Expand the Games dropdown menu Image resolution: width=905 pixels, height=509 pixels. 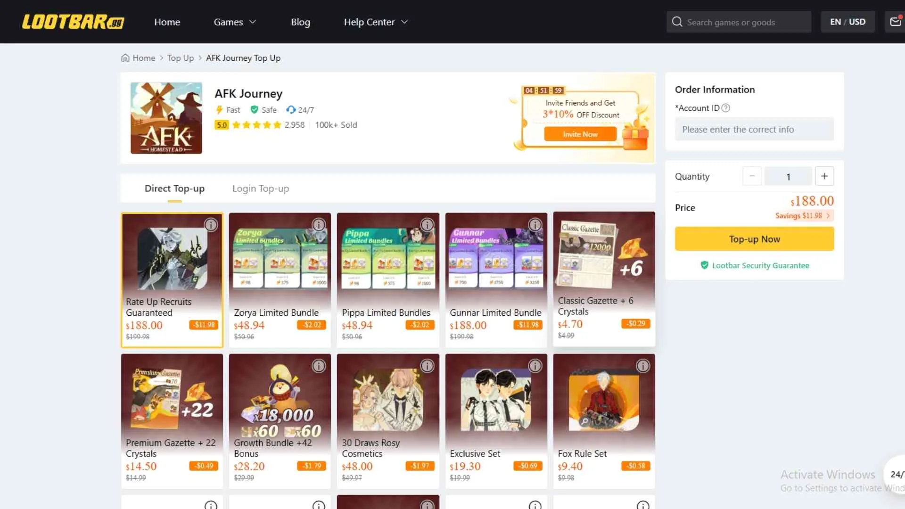coord(235,22)
